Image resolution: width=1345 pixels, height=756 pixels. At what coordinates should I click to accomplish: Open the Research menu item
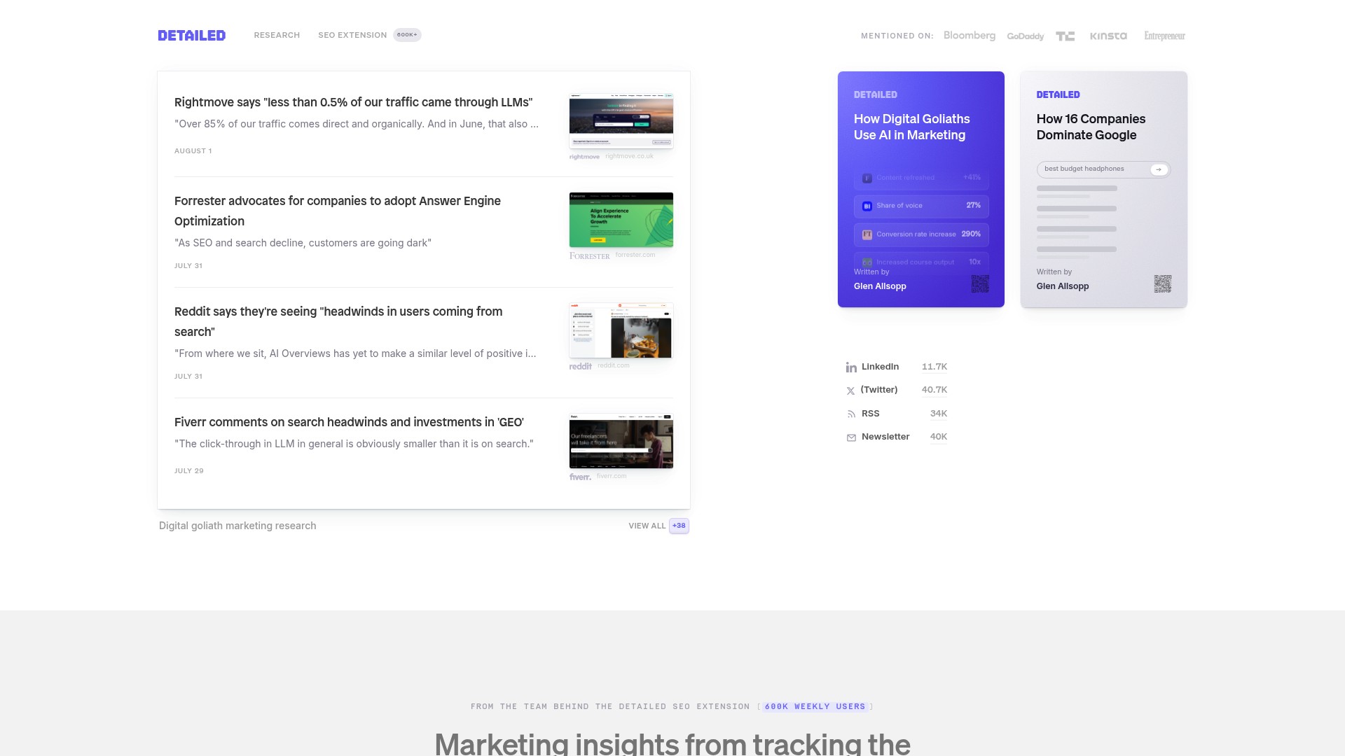pyautogui.click(x=277, y=35)
